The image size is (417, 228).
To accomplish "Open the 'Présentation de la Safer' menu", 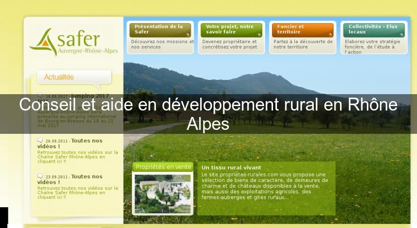I will (160, 30).
